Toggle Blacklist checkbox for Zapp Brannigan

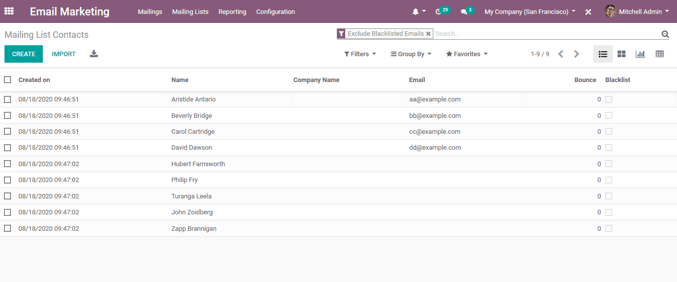click(x=609, y=228)
